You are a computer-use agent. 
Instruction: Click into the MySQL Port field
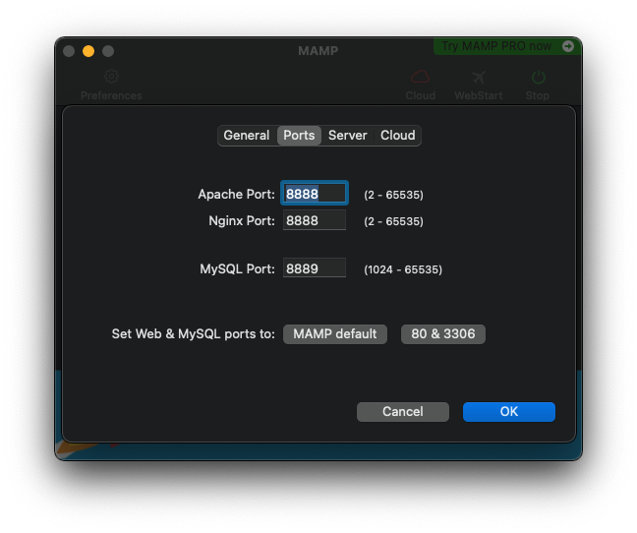click(315, 268)
